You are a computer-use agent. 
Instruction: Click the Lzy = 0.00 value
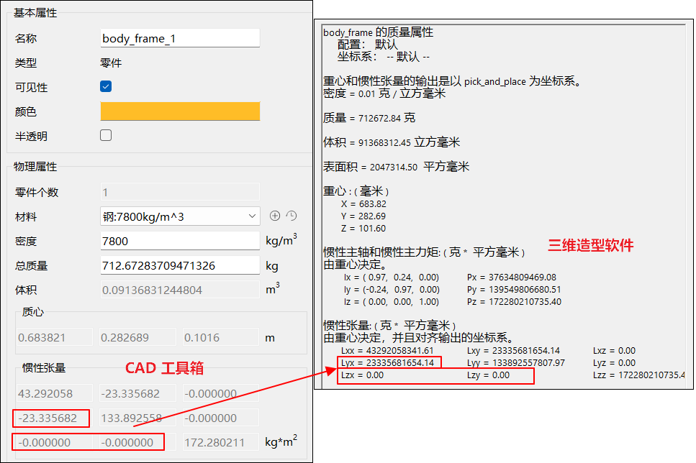pos(488,375)
